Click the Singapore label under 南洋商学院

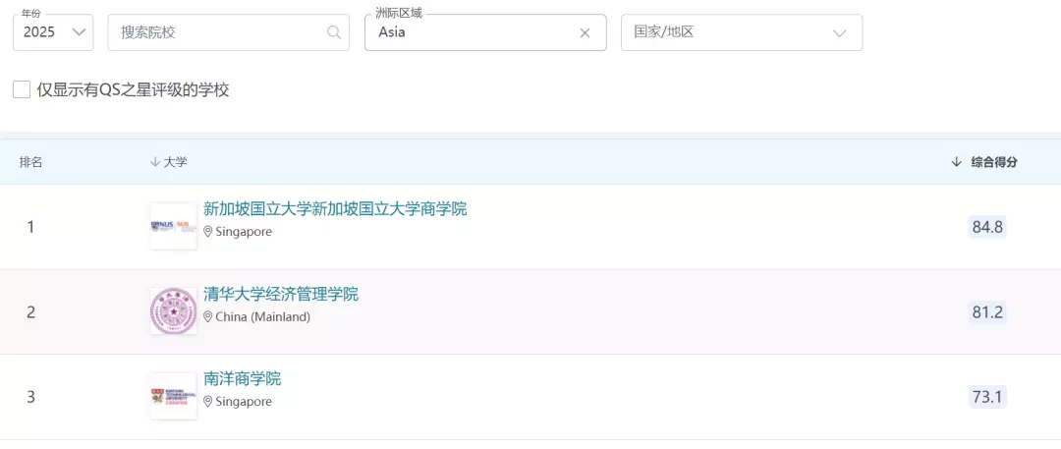coord(244,402)
